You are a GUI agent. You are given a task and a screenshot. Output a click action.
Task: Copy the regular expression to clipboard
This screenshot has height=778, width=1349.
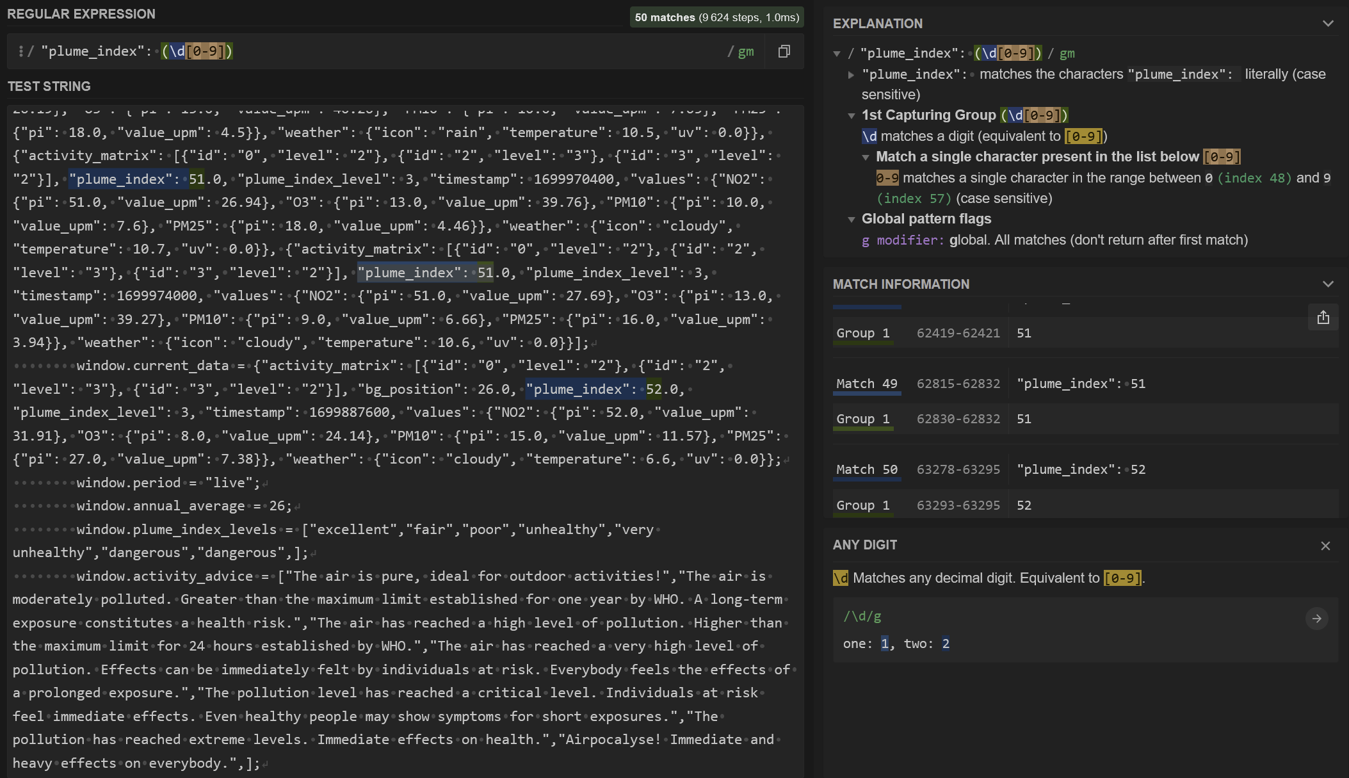coord(784,51)
